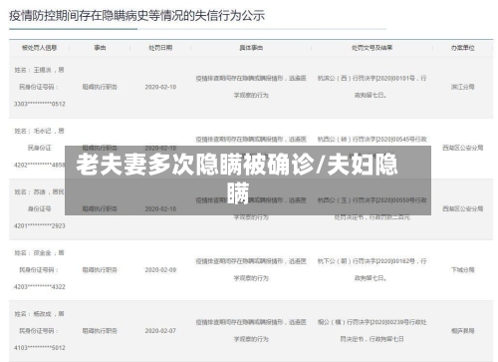Click the 处罚日期 column header
The image size is (498, 362).
(x=160, y=48)
